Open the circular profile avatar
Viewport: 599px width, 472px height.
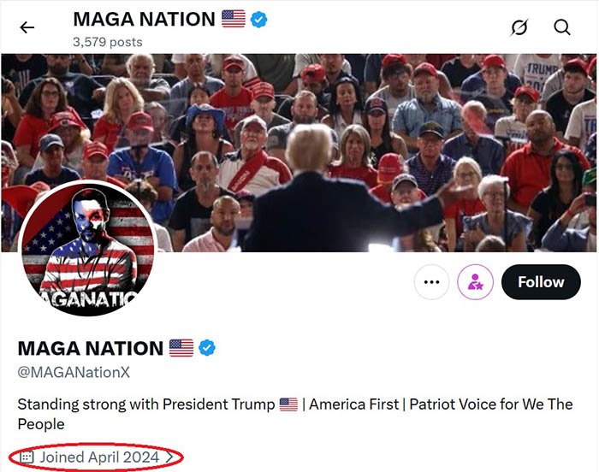click(87, 248)
